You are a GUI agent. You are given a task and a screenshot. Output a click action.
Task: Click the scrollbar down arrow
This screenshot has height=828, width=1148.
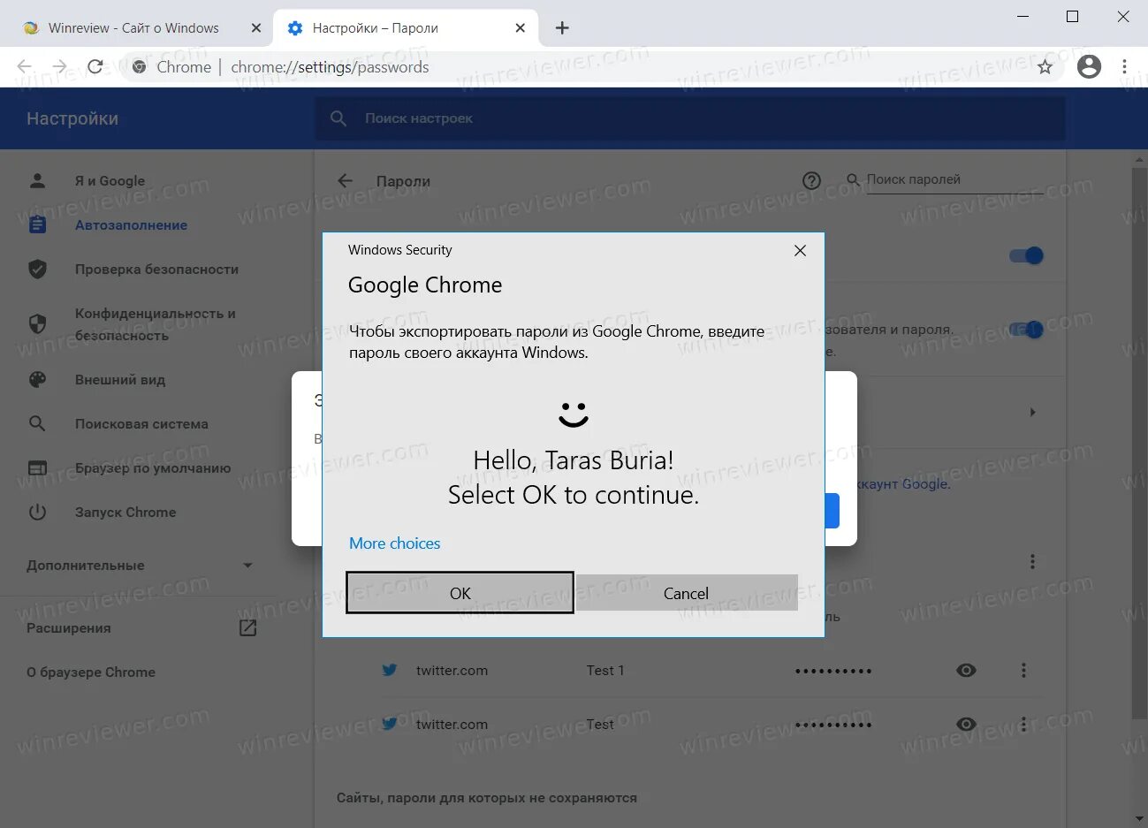[x=1139, y=818]
